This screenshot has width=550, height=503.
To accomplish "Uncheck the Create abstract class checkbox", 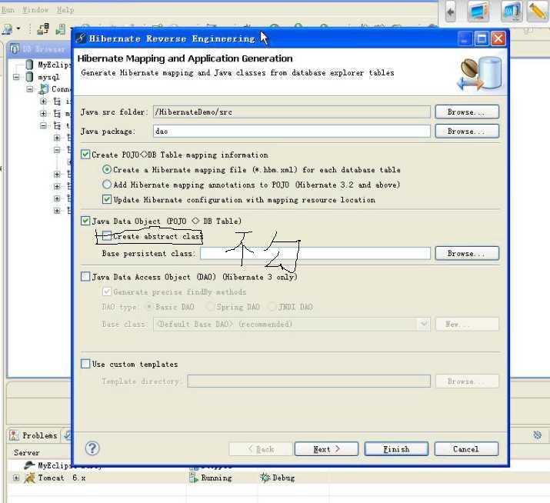I will 107,236.
